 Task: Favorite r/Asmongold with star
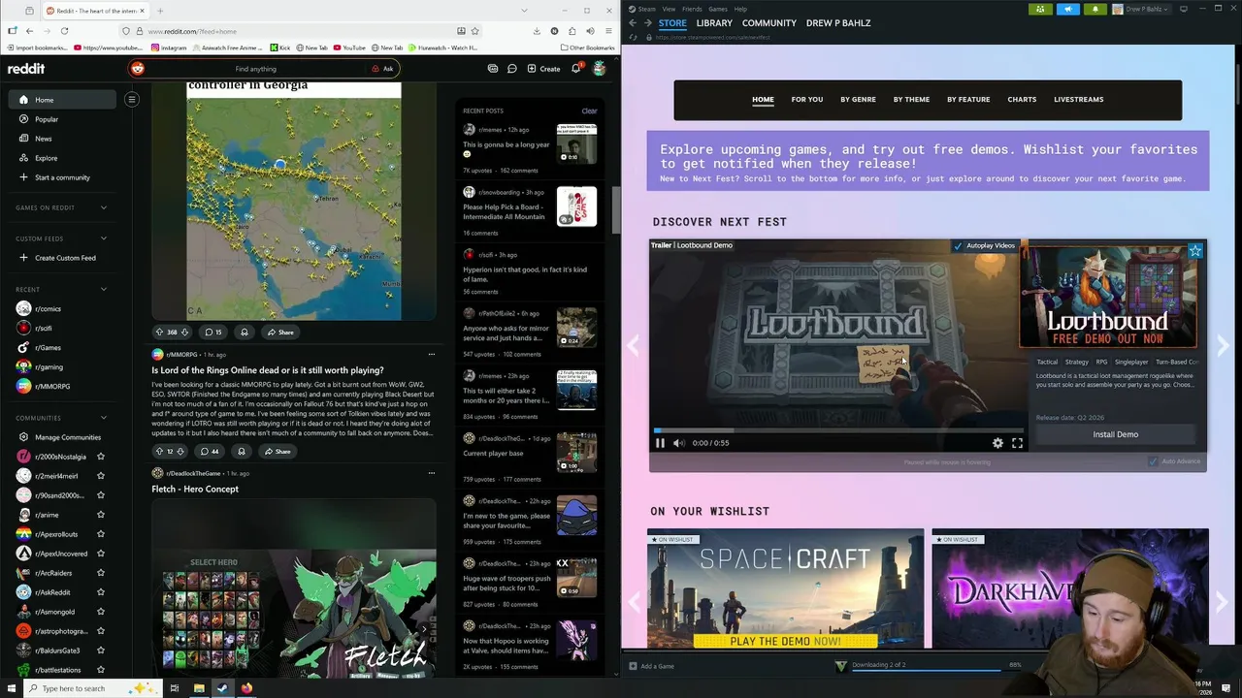[x=101, y=612]
